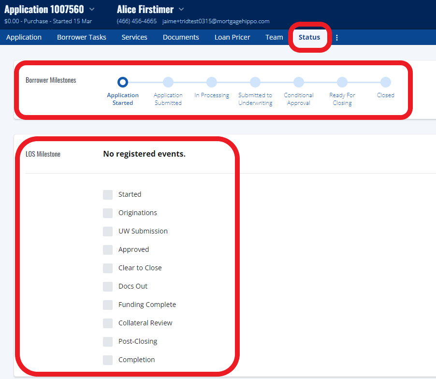
Task: Open the Documents tab
Action: [181, 37]
